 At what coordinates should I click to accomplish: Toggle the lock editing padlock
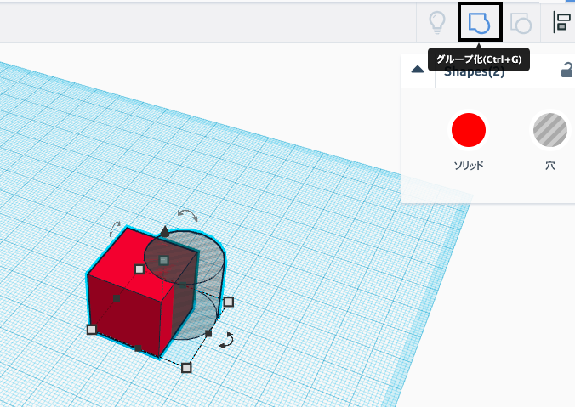click(x=567, y=71)
